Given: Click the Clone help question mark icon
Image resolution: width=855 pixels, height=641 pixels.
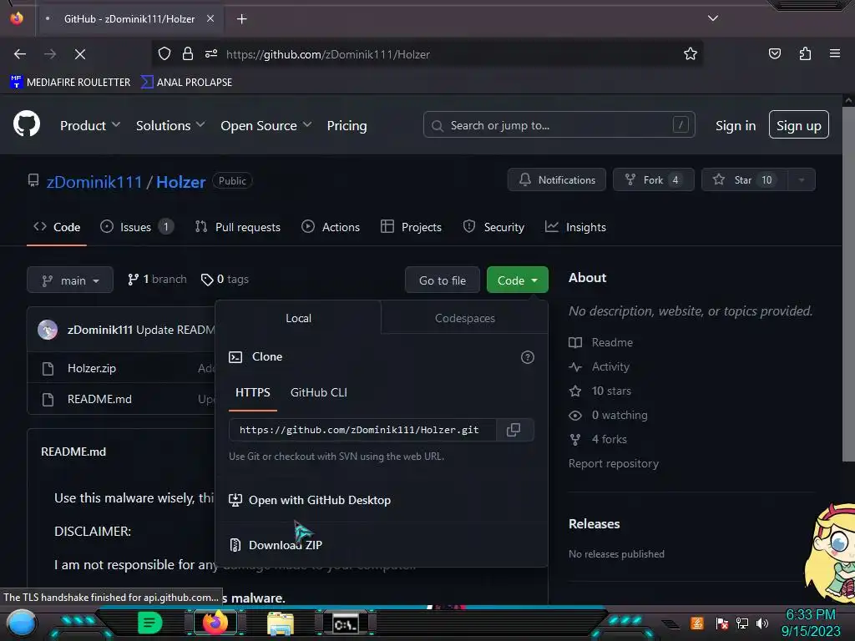Looking at the screenshot, I should click(528, 357).
